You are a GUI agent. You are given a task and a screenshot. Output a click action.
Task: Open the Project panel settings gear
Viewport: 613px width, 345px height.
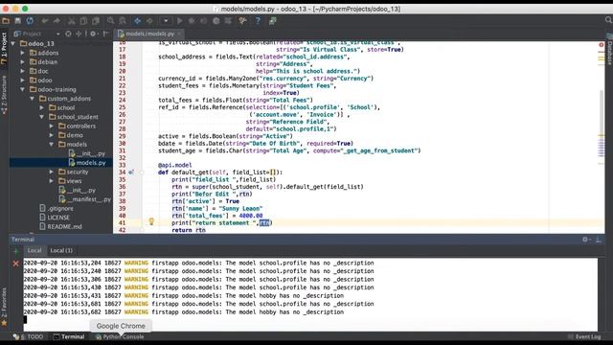click(94, 34)
